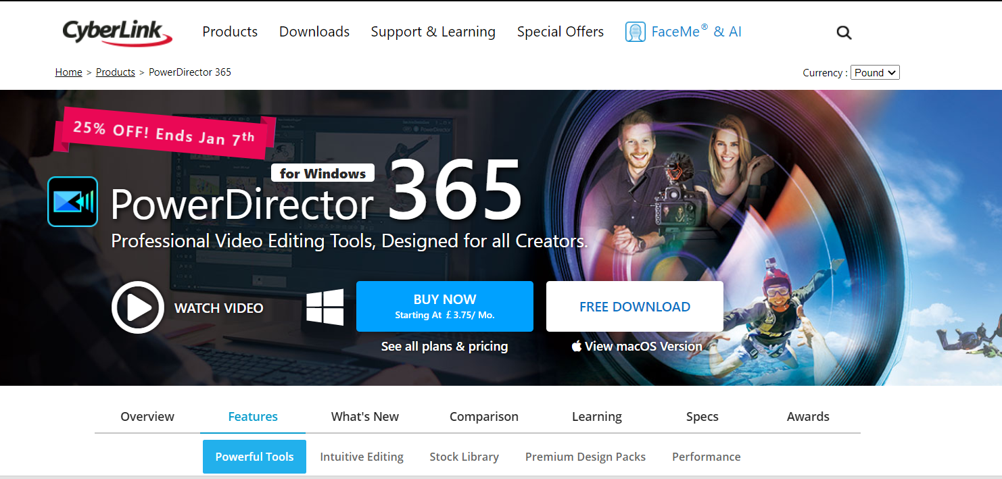Switch to the What's New tab
This screenshot has width=1002, height=479.
click(x=365, y=417)
